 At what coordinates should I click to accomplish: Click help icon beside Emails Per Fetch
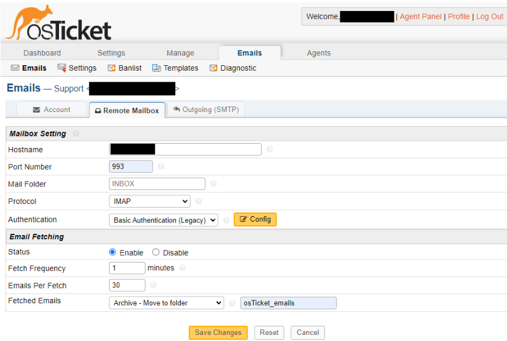click(153, 285)
